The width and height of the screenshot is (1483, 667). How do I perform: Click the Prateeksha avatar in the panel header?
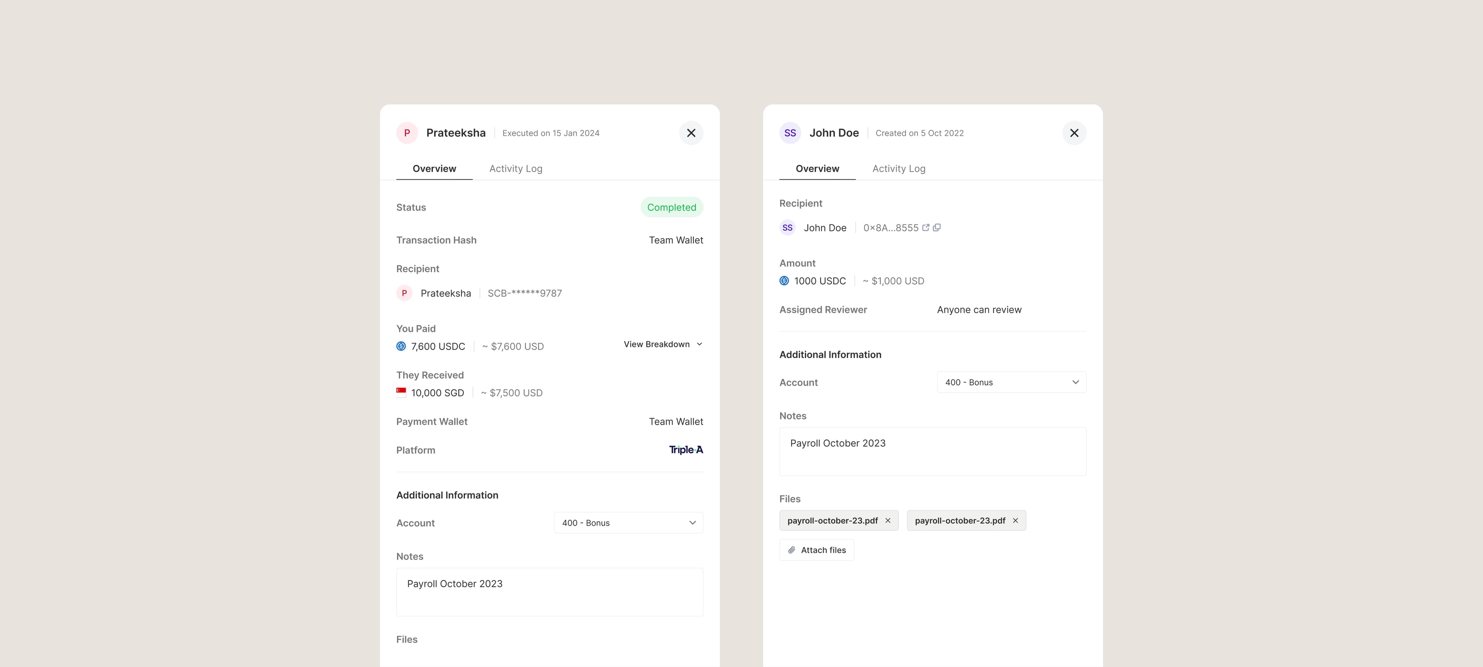pos(407,133)
